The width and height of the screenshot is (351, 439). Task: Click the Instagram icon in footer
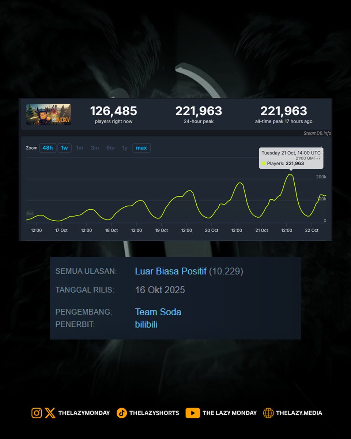37,413
